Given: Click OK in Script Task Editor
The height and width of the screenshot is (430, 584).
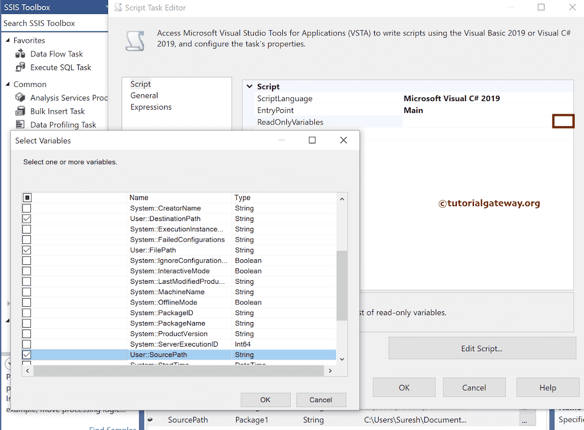Looking at the screenshot, I should click(x=404, y=388).
